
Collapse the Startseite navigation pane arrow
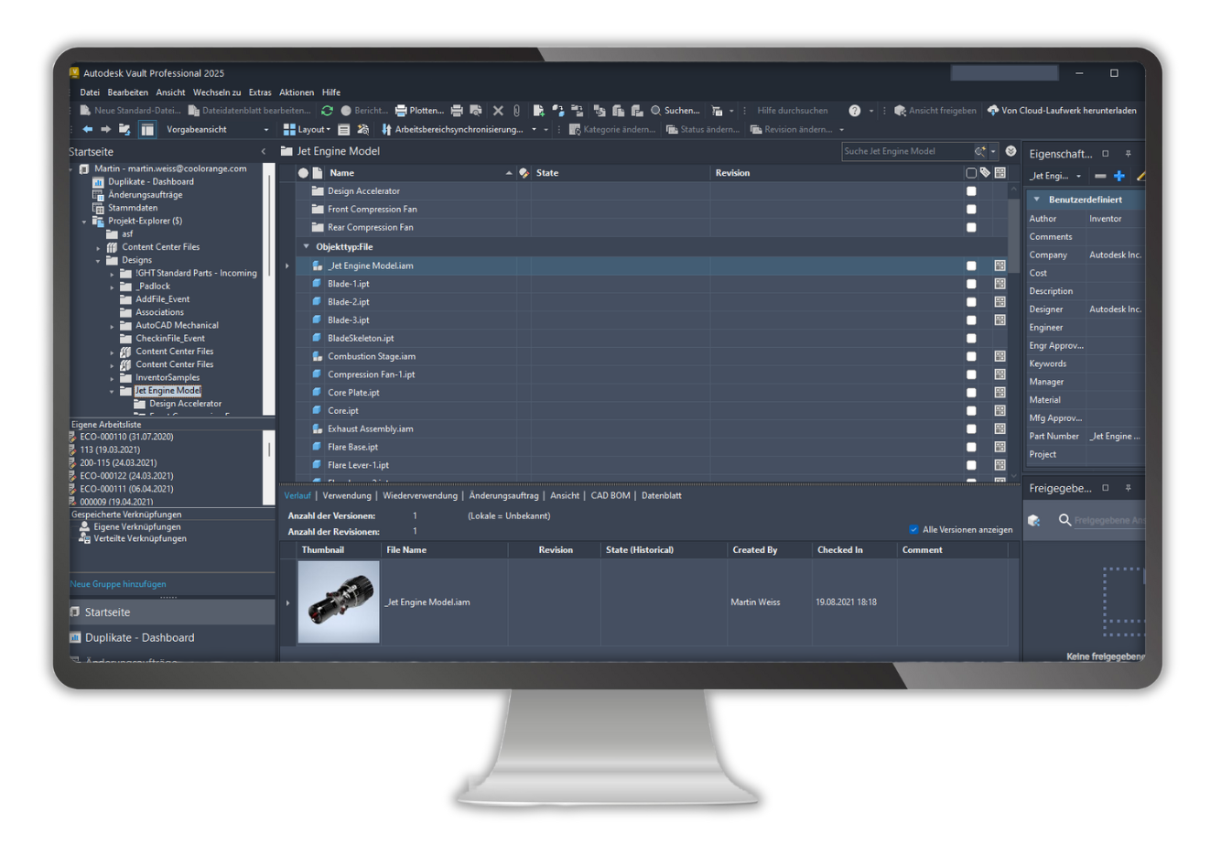[x=264, y=152]
